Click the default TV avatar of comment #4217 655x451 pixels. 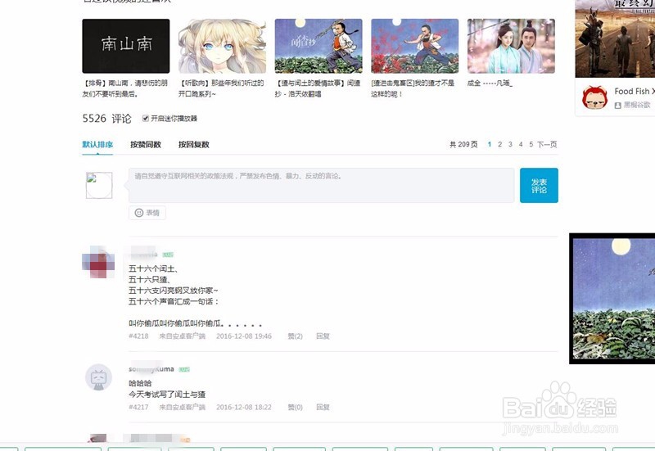[x=98, y=377]
